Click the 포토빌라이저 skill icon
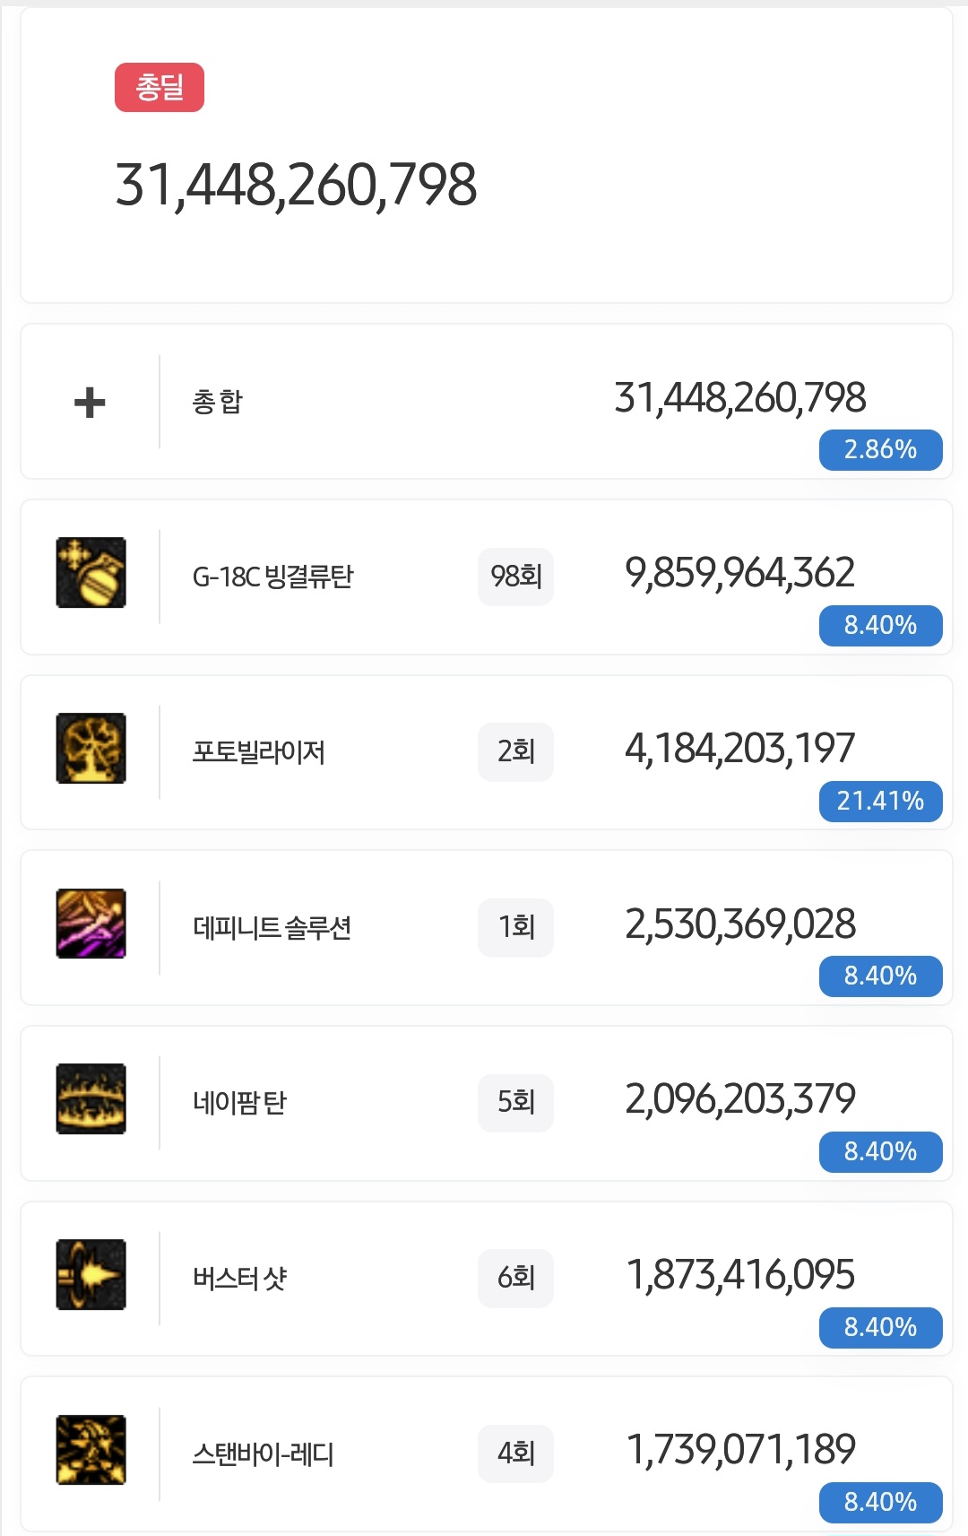Screen dimensions: 968x1536 91,749
